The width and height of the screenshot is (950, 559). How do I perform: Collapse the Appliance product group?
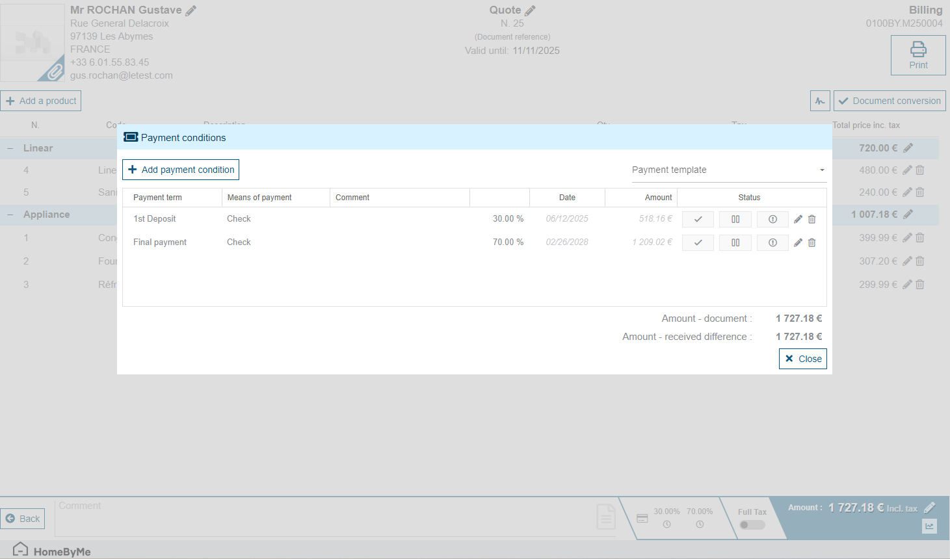click(10, 214)
